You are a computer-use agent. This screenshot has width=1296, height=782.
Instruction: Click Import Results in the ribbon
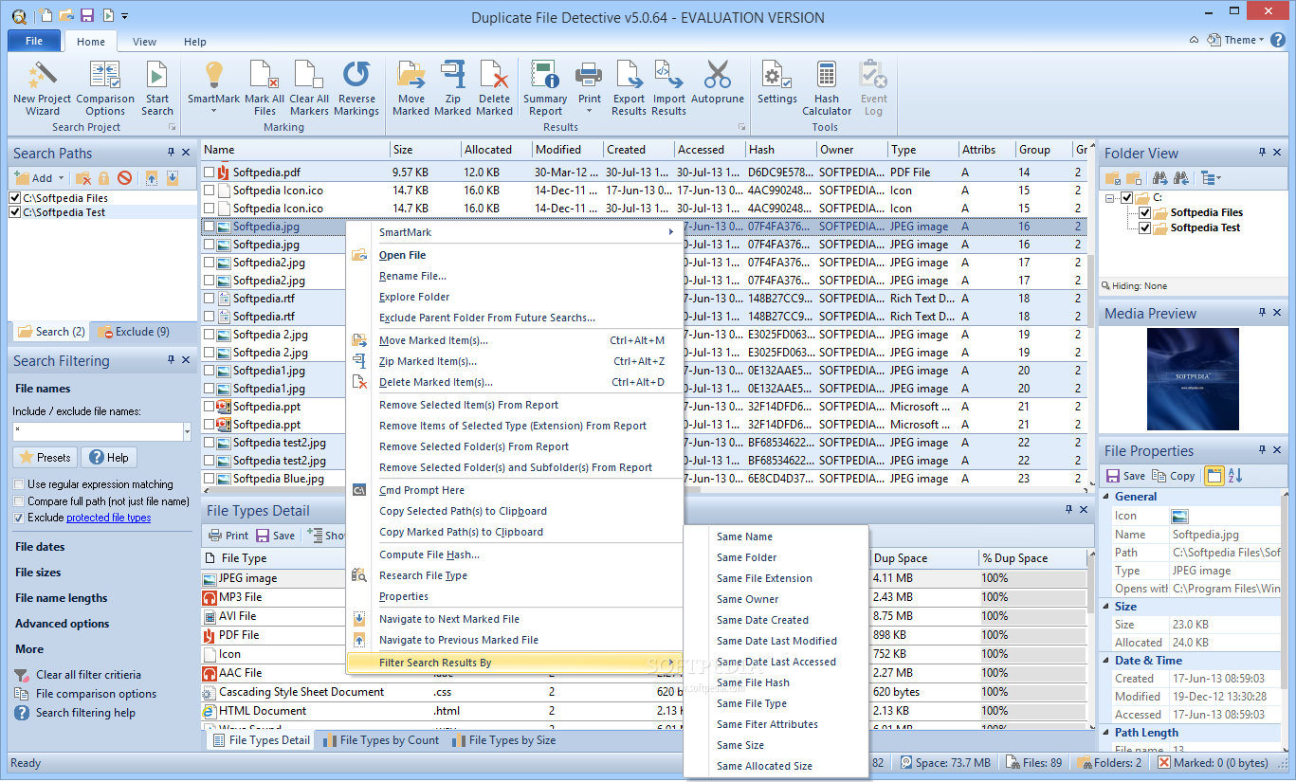tap(668, 88)
